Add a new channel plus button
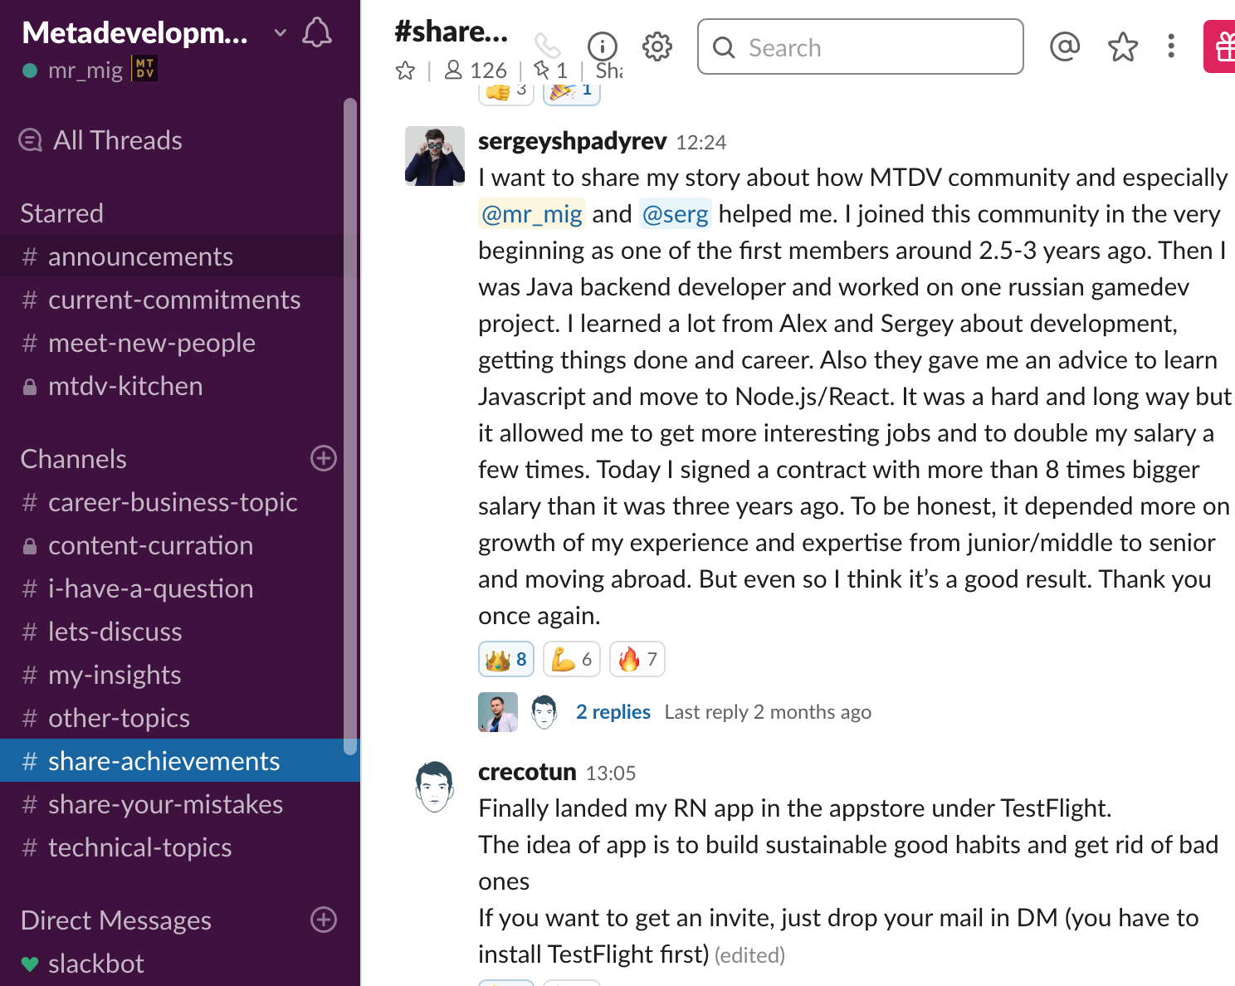This screenshot has height=986, width=1235. 323,458
